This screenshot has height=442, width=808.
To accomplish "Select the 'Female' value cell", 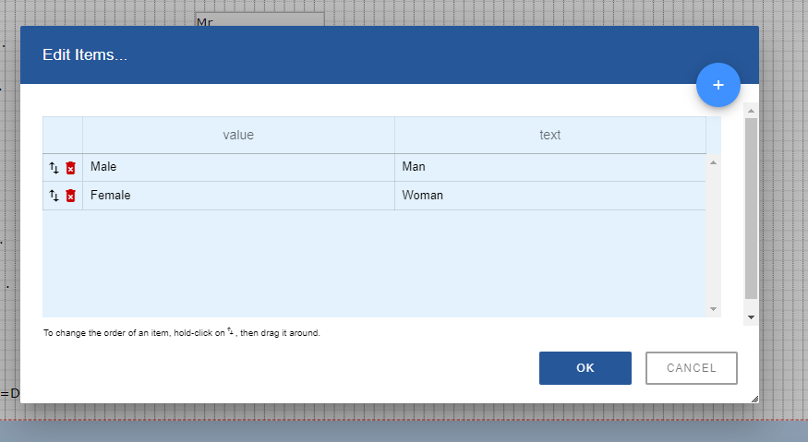I will click(238, 196).
